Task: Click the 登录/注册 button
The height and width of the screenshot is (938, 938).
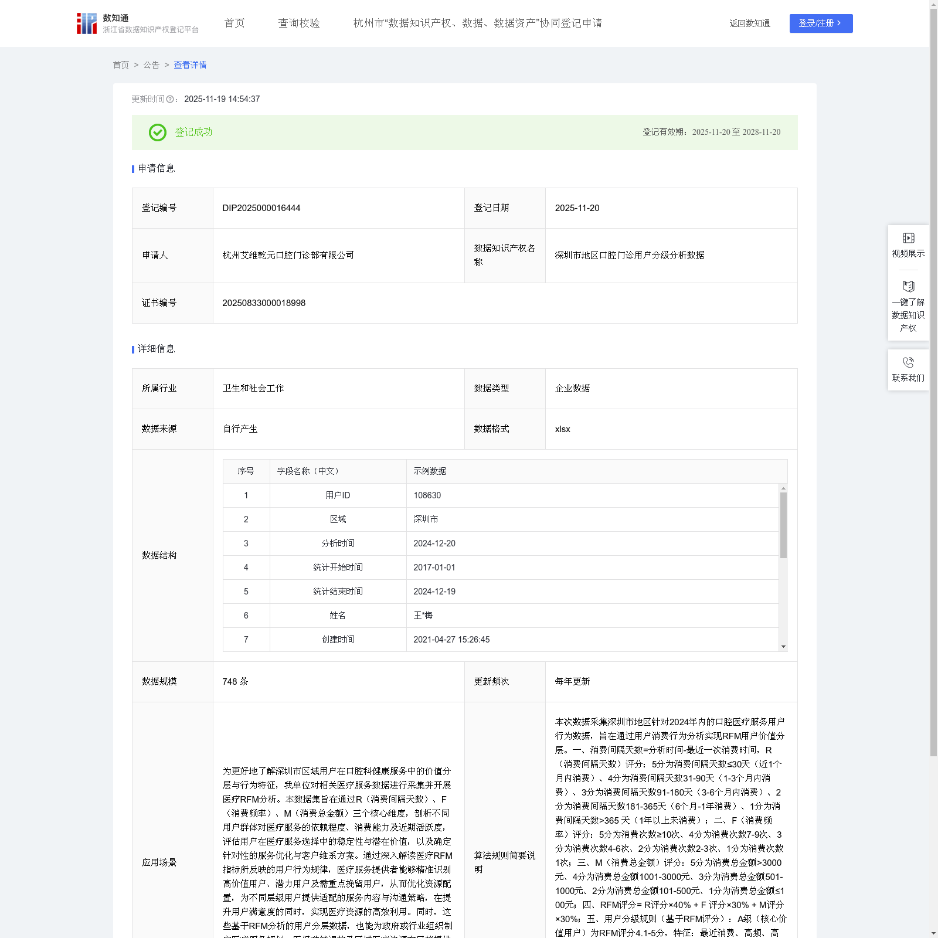Action: (x=821, y=23)
